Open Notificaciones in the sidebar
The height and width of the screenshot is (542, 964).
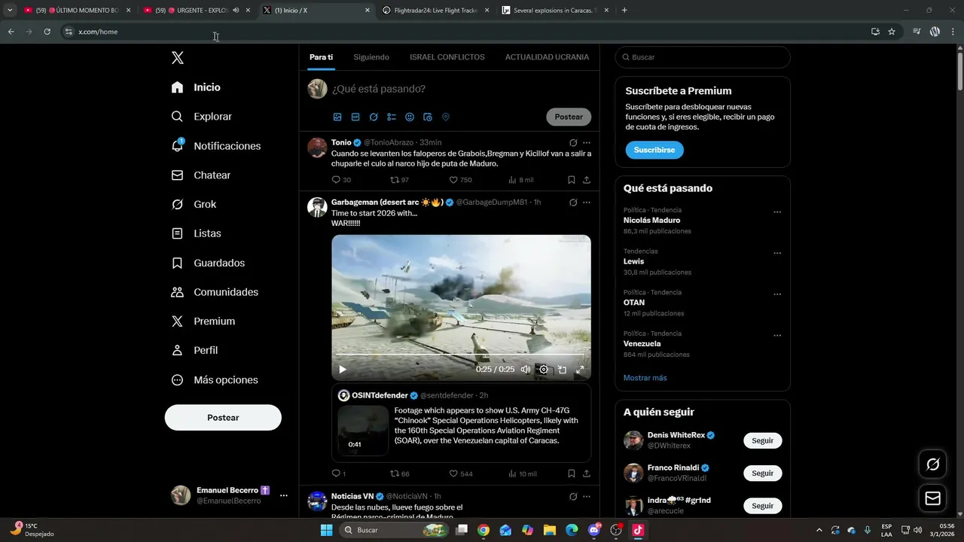tap(215, 146)
